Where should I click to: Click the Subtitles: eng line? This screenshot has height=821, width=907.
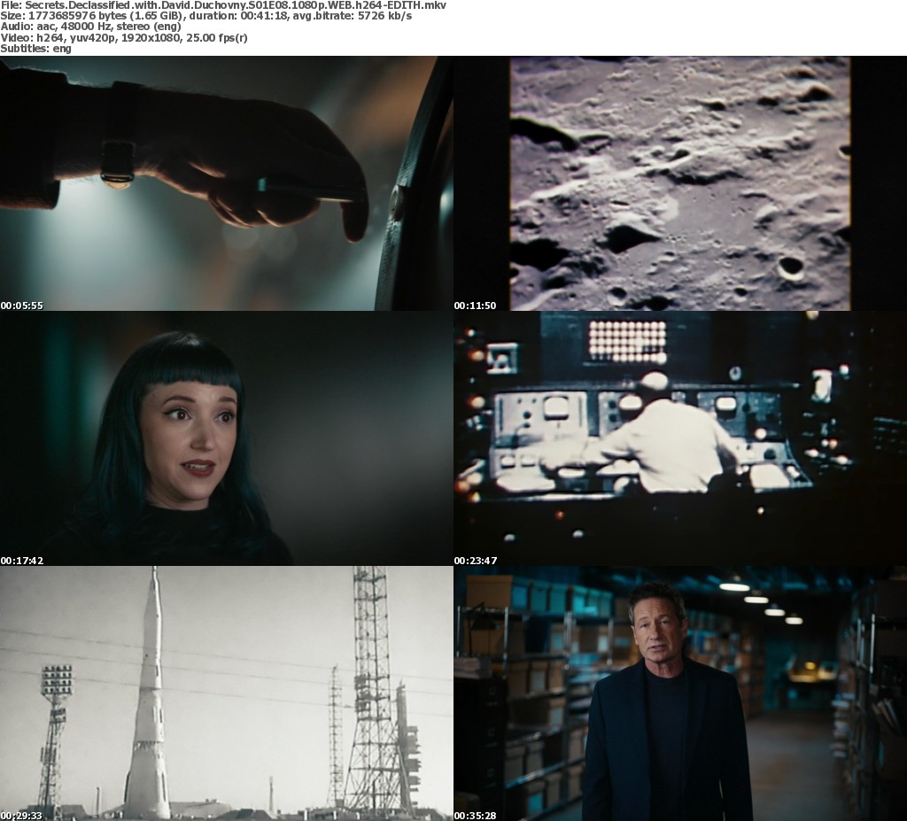(35, 49)
